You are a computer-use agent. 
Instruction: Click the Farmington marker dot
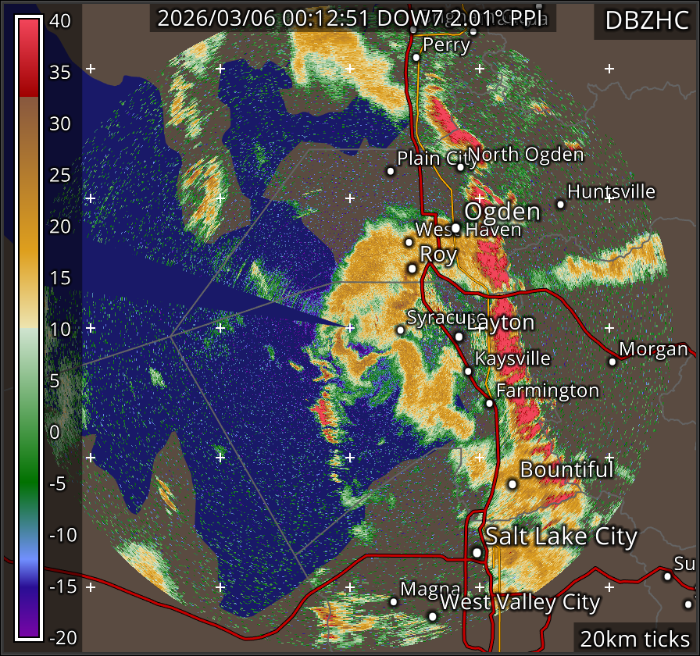point(489,403)
